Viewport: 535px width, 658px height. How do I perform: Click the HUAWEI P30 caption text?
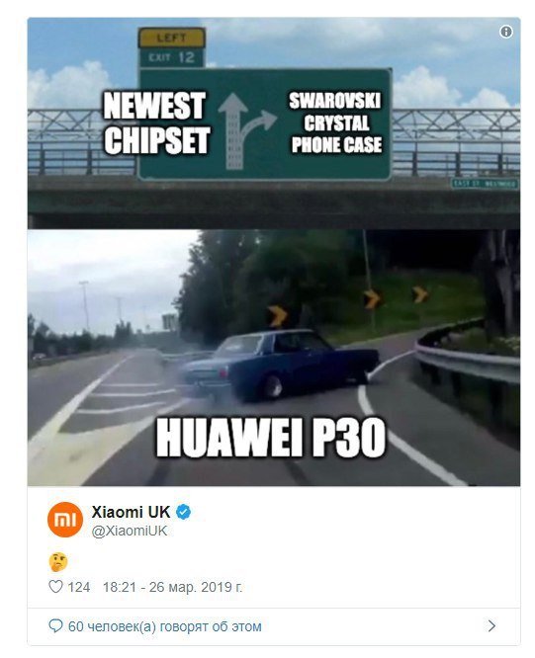point(271,437)
